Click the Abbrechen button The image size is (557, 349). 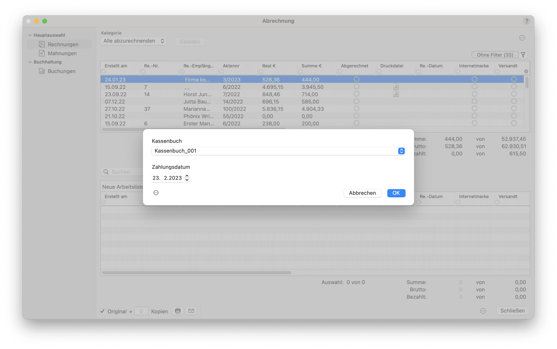point(362,193)
